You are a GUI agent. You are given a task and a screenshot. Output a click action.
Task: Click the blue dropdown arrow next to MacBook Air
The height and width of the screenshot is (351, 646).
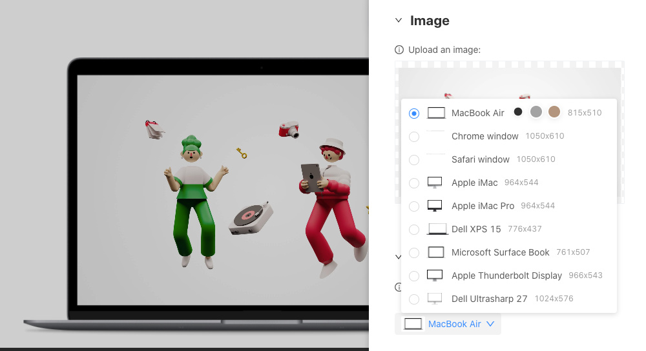point(490,324)
